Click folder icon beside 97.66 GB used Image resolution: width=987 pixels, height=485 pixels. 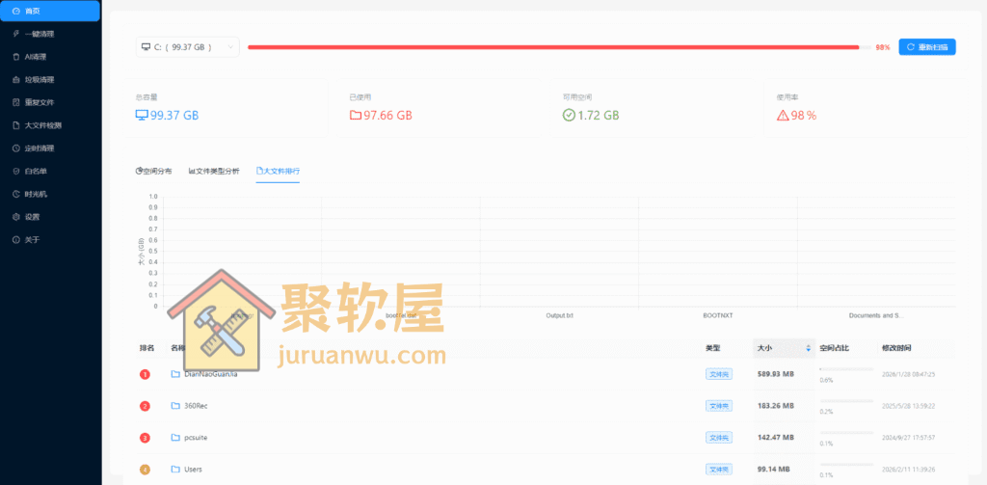point(356,116)
